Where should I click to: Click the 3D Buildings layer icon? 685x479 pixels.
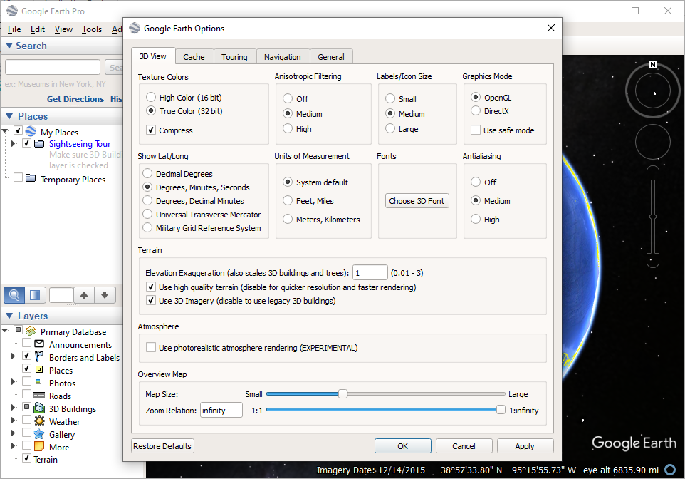coord(39,408)
